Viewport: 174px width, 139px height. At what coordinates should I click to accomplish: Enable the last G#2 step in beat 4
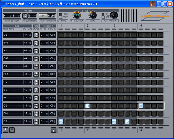point(161,59)
